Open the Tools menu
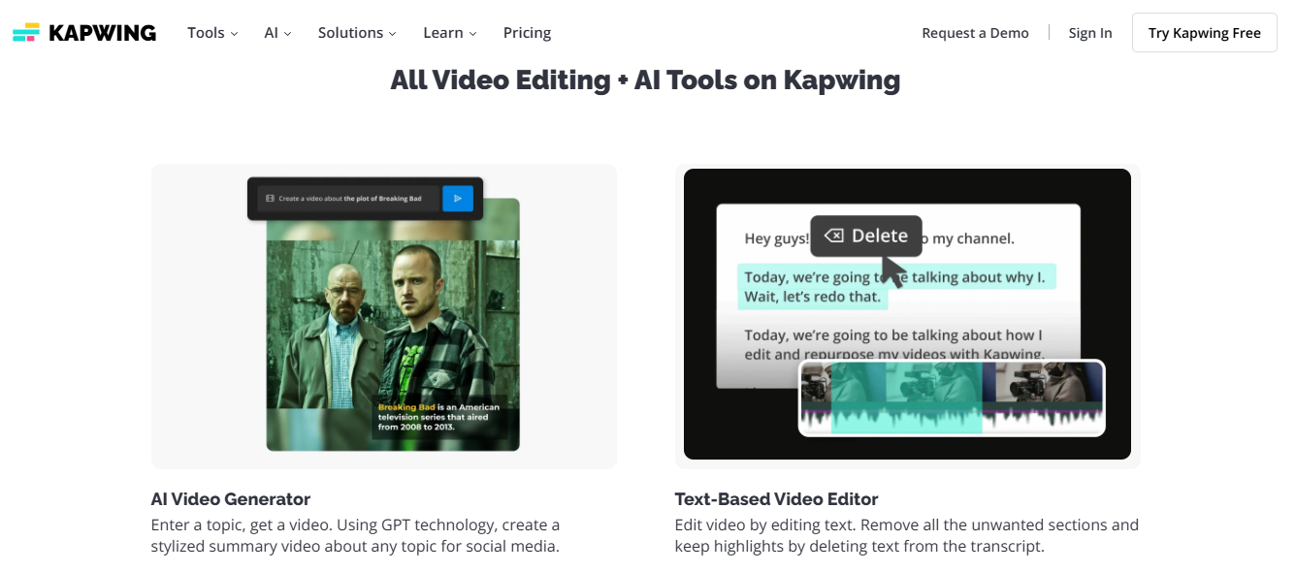Viewport: 1296px width, 572px height. pyautogui.click(x=212, y=33)
